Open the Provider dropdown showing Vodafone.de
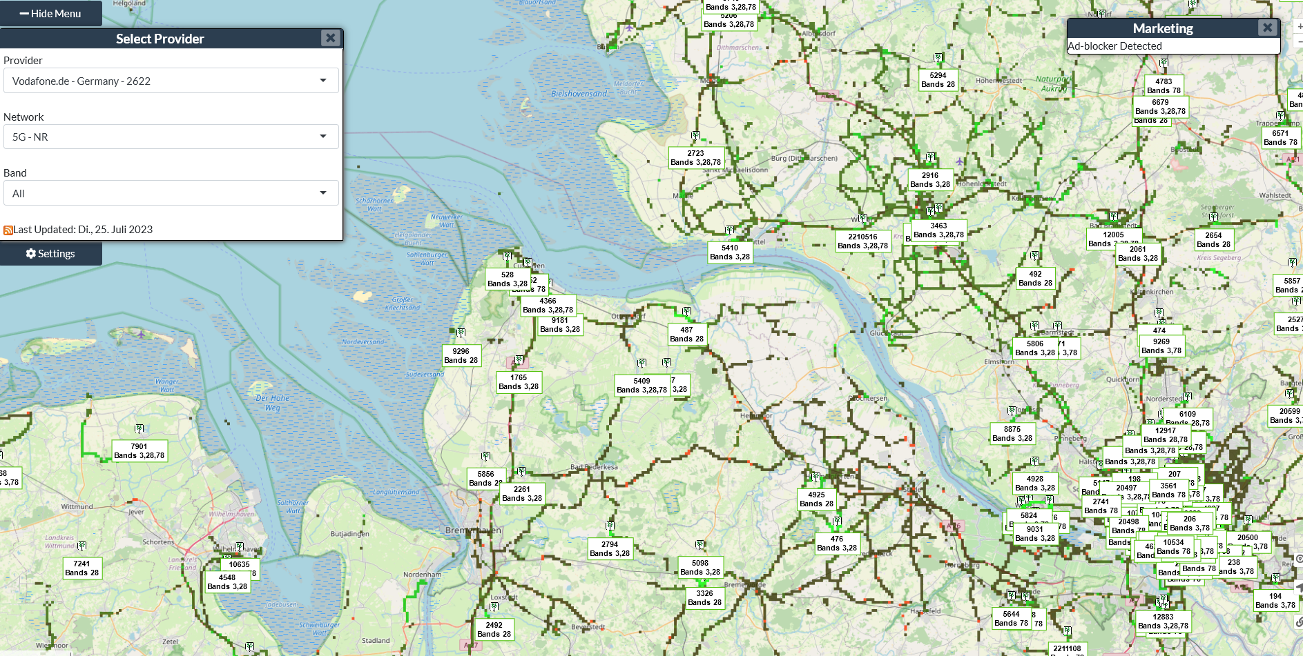The width and height of the screenshot is (1303, 656). tap(171, 81)
